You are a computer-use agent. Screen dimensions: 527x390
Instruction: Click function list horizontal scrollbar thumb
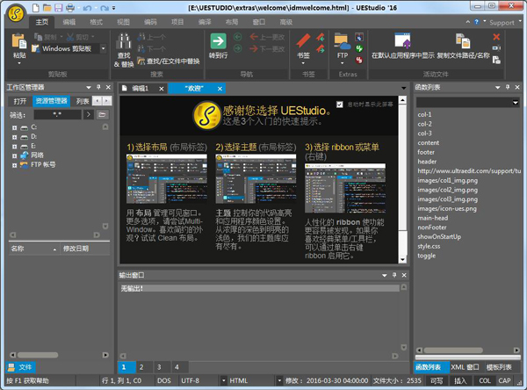click(x=452, y=350)
